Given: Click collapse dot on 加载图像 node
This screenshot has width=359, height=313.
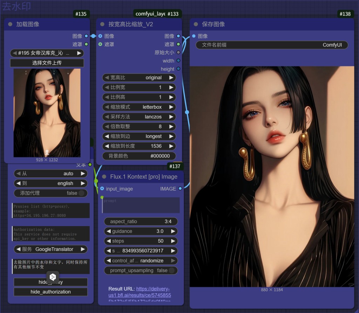Looking at the screenshot, I should click(10, 24).
